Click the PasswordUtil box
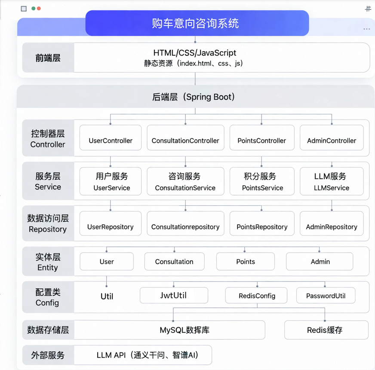Viewport: 375px width, 370px height. pos(326,295)
